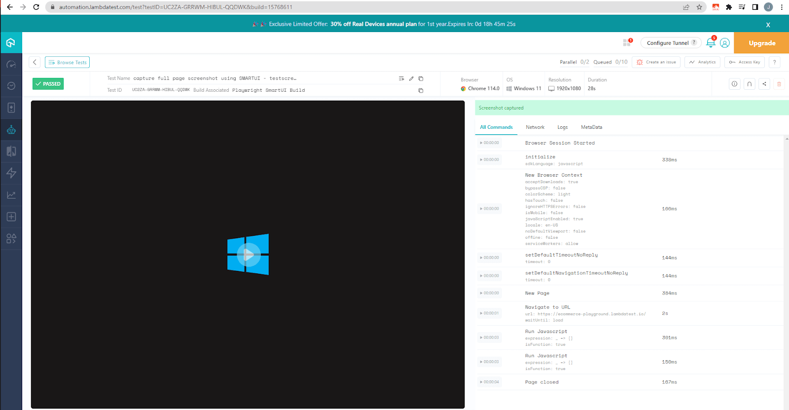
Task: Open the user profile avatar icon
Action: pos(724,43)
